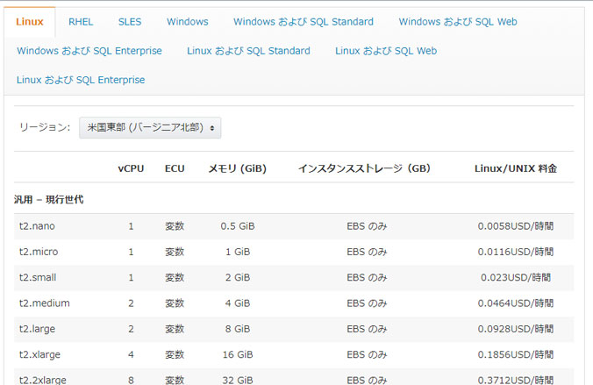
Task: Click the t2.medium row price 0.0464USD
Action: pyautogui.click(x=516, y=303)
